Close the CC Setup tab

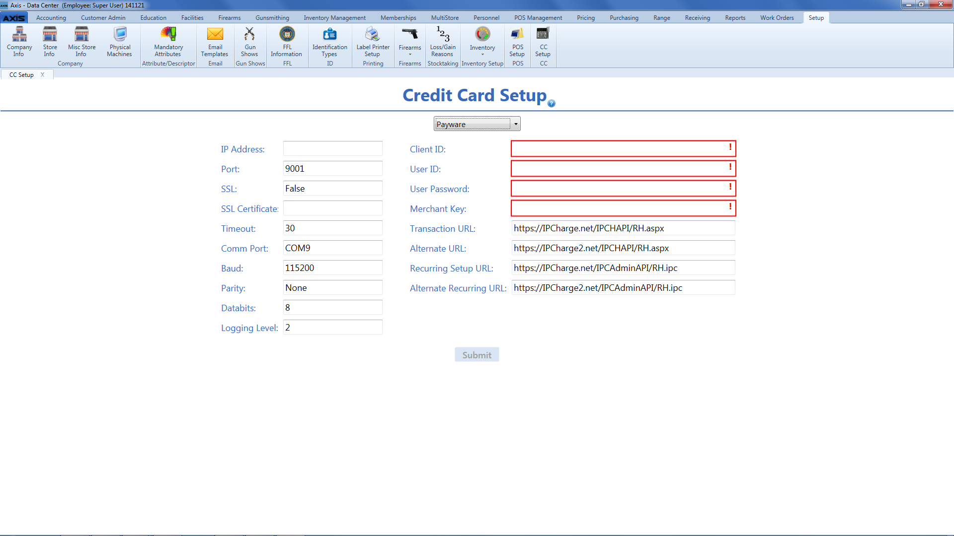click(x=43, y=75)
